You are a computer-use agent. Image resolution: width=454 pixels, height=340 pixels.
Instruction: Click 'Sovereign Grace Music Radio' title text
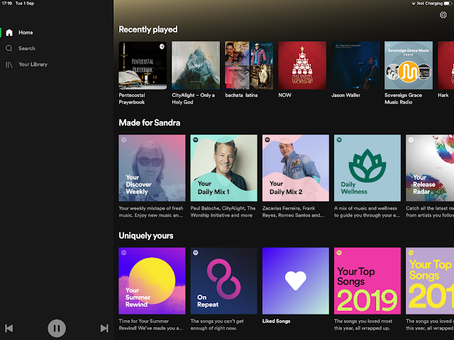[403, 98]
